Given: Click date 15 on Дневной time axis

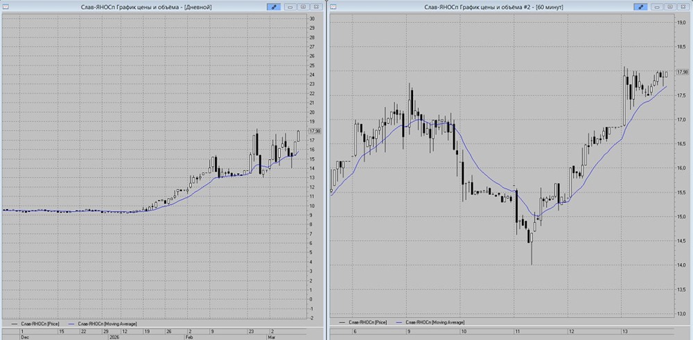Looking at the screenshot, I should 62,331.
